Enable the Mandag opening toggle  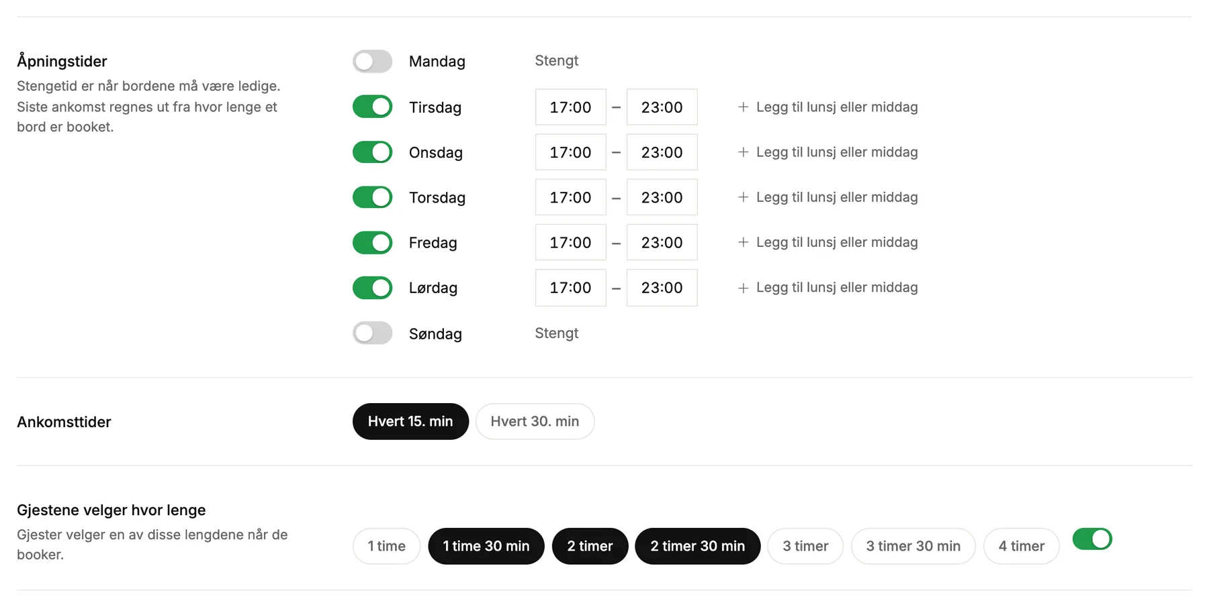click(x=372, y=62)
